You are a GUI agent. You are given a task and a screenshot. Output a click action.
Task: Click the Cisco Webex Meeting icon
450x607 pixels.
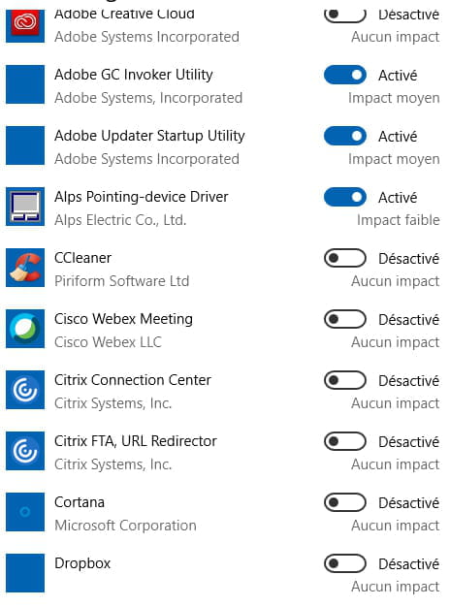(x=25, y=329)
